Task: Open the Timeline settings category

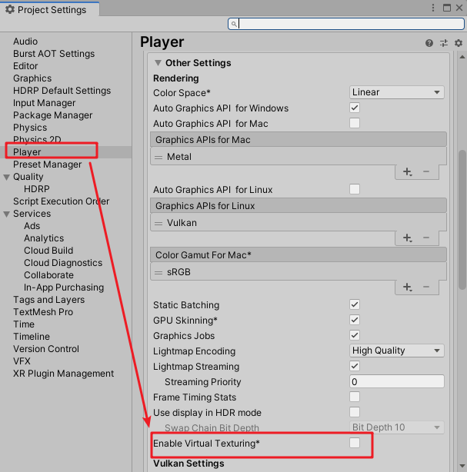Action: pos(31,337)
